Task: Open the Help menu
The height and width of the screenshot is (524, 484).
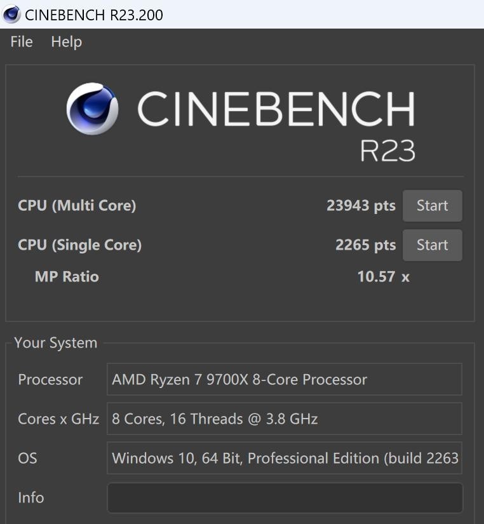Action: click(x=67, y=42)
